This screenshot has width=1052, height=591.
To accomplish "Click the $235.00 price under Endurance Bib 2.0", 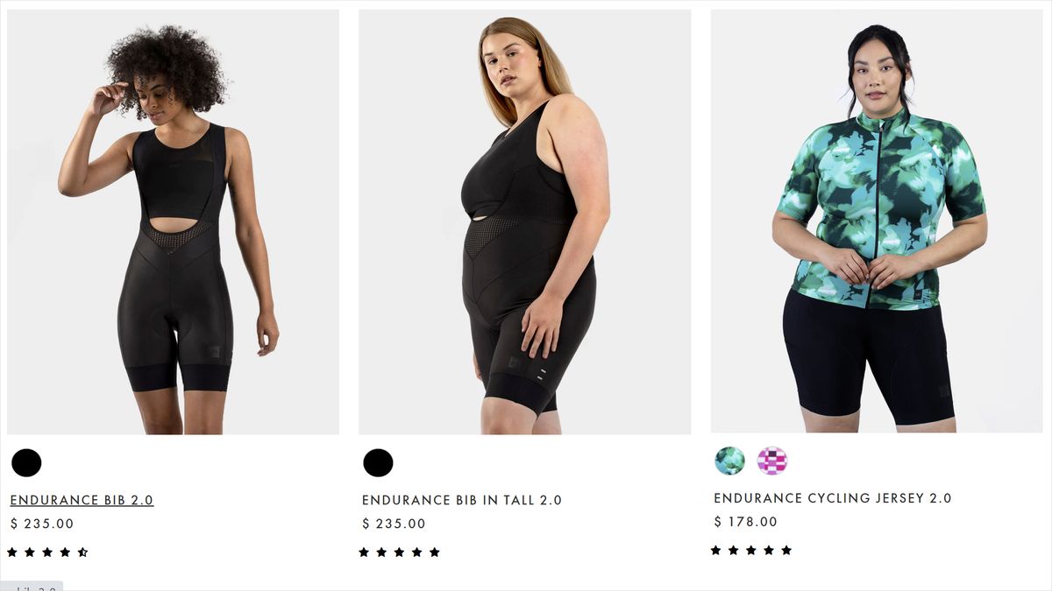I will (x=40, y=523).
